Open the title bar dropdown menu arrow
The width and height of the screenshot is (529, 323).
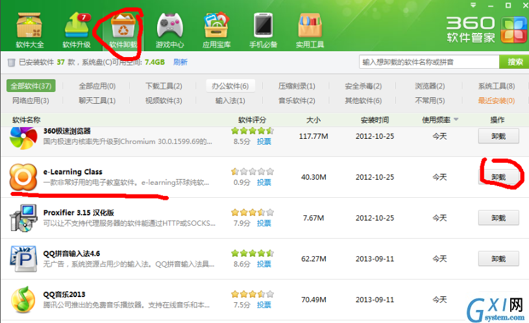[473, 5]
